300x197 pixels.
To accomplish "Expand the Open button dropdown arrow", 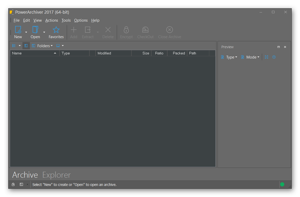I will pyautogui.click(x=44, y=32).
